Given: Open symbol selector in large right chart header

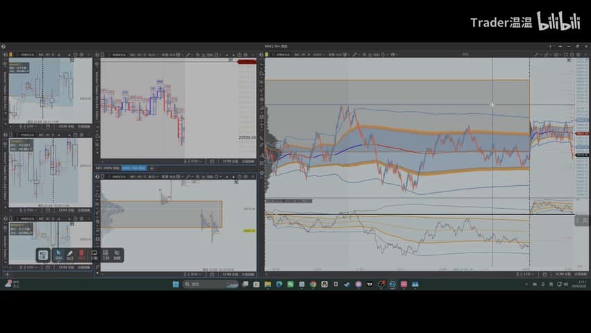Looking at the screenshot, I should click(284, 55).
